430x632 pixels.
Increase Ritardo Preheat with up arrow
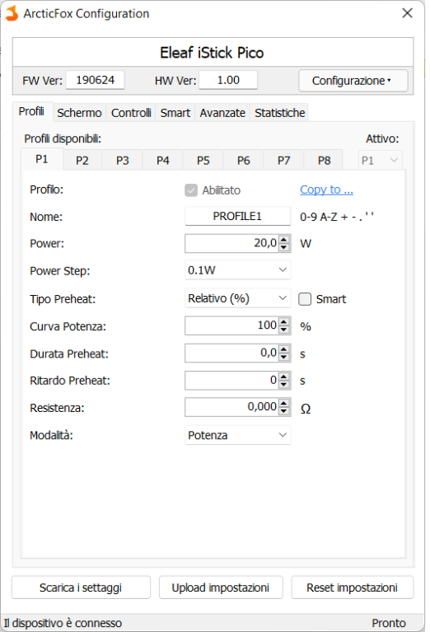tap(284, 377)
